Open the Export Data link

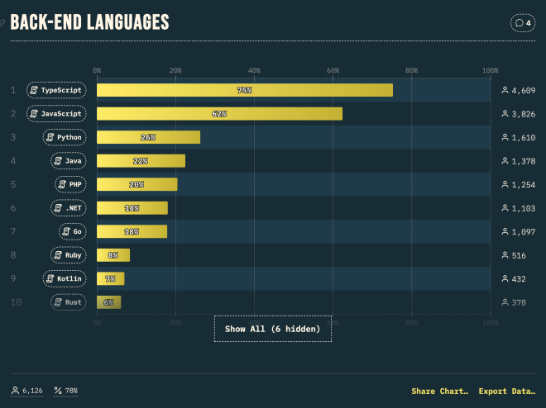507,391
